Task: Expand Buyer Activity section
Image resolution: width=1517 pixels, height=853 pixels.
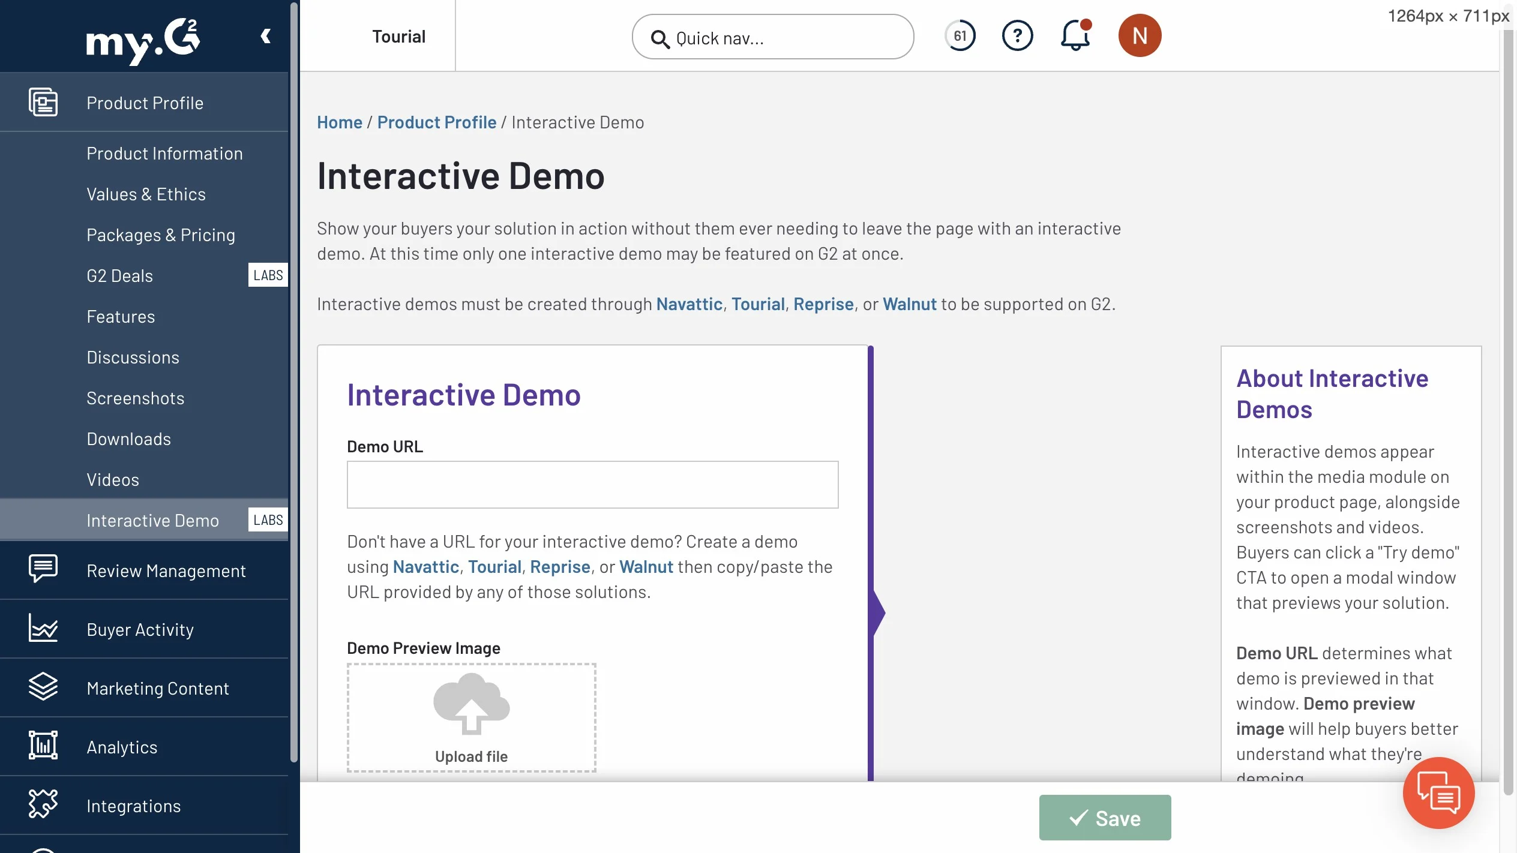Action: pyautogui.click(x=144, y=629)
